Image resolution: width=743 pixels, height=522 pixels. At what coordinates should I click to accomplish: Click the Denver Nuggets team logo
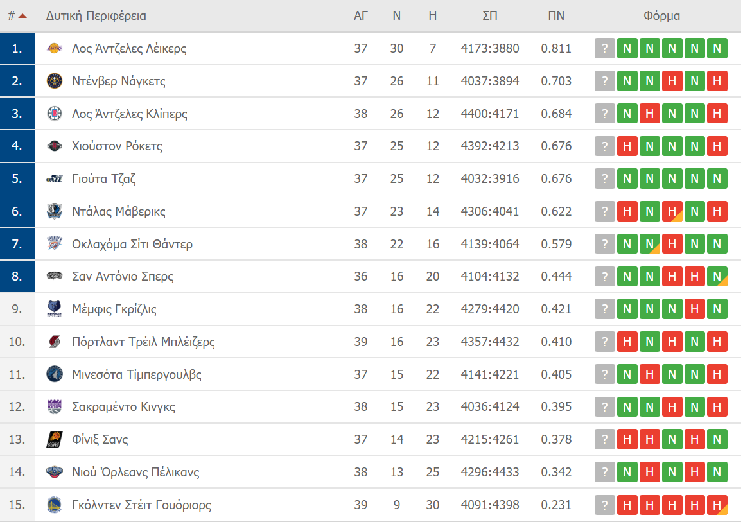pyautogui.click(x=55, y=82)
